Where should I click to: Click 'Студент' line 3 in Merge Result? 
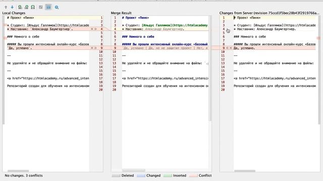tap(165, 25)
